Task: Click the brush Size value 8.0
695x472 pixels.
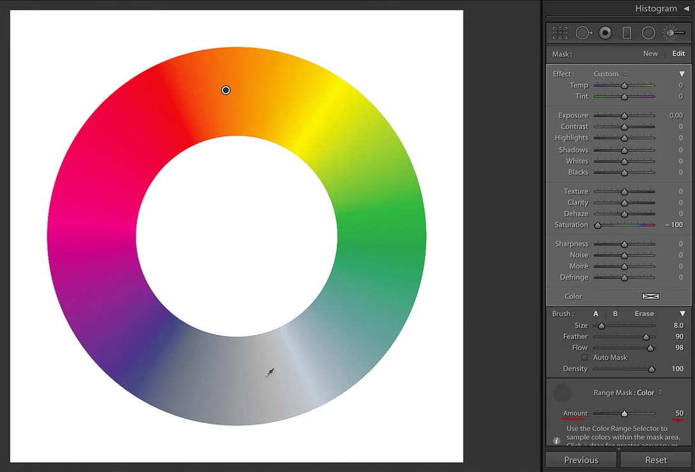Action: point(678,325)
